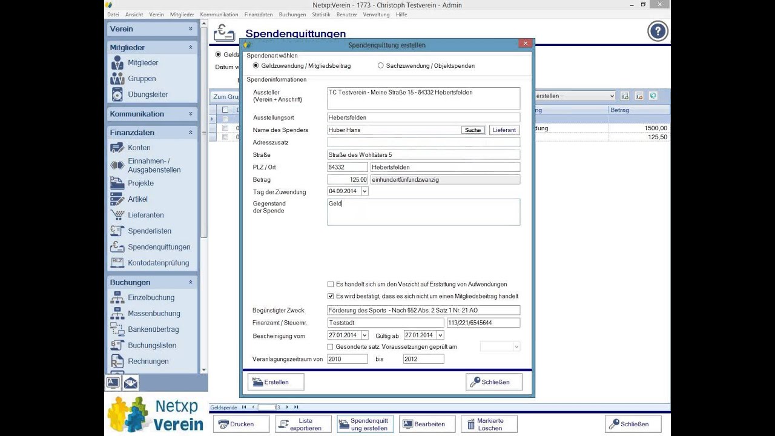Open the Statistik menu

pos(321,15)
